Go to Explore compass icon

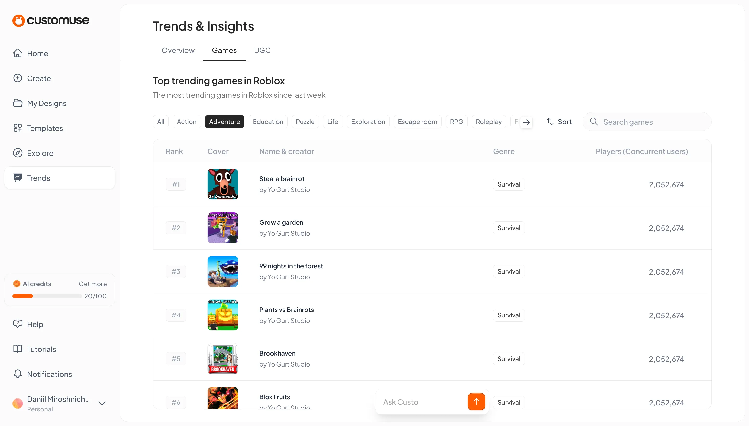18,153
